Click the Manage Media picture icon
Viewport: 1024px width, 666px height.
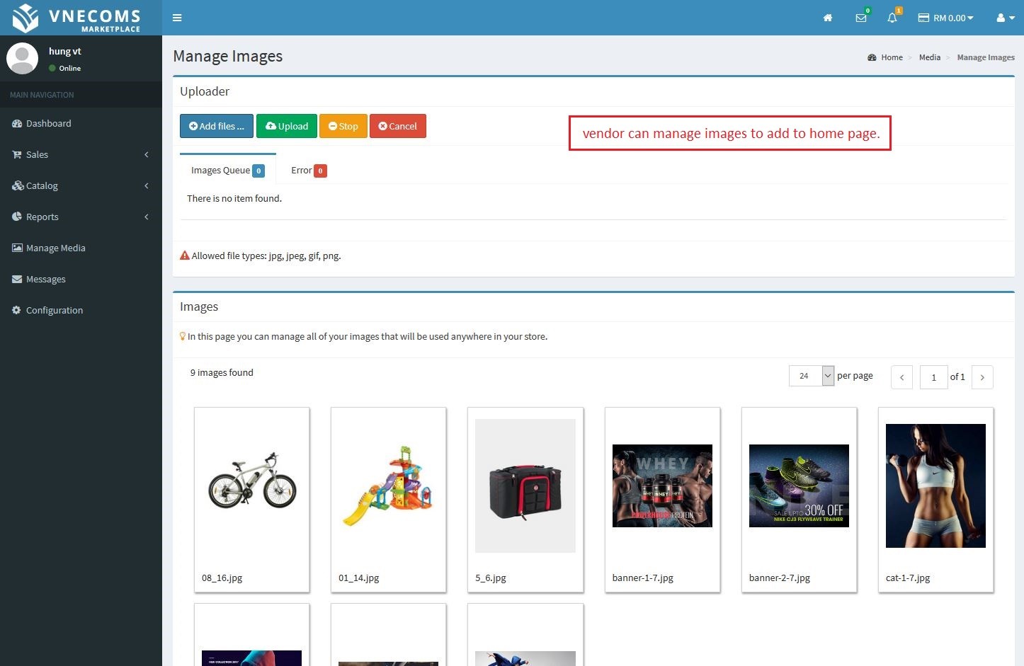pyautogui.click(x=17, y=248)
